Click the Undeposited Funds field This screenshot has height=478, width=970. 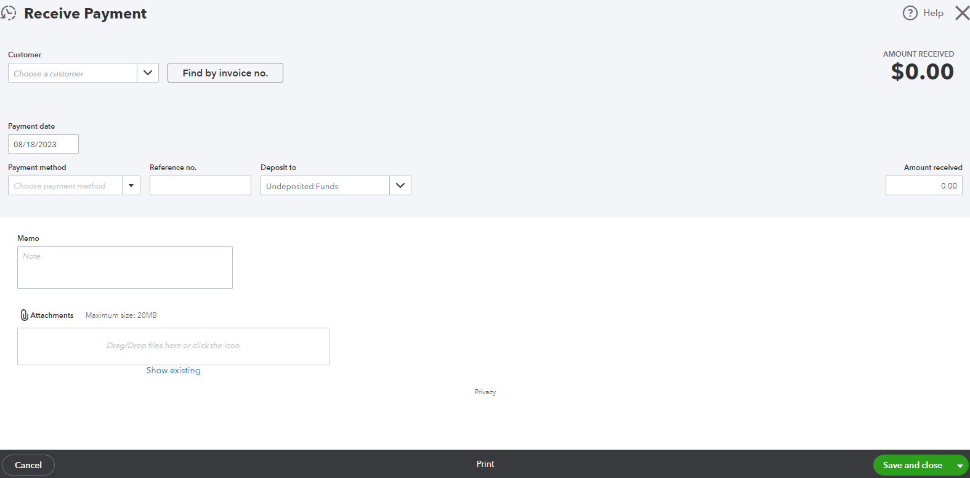325,185
